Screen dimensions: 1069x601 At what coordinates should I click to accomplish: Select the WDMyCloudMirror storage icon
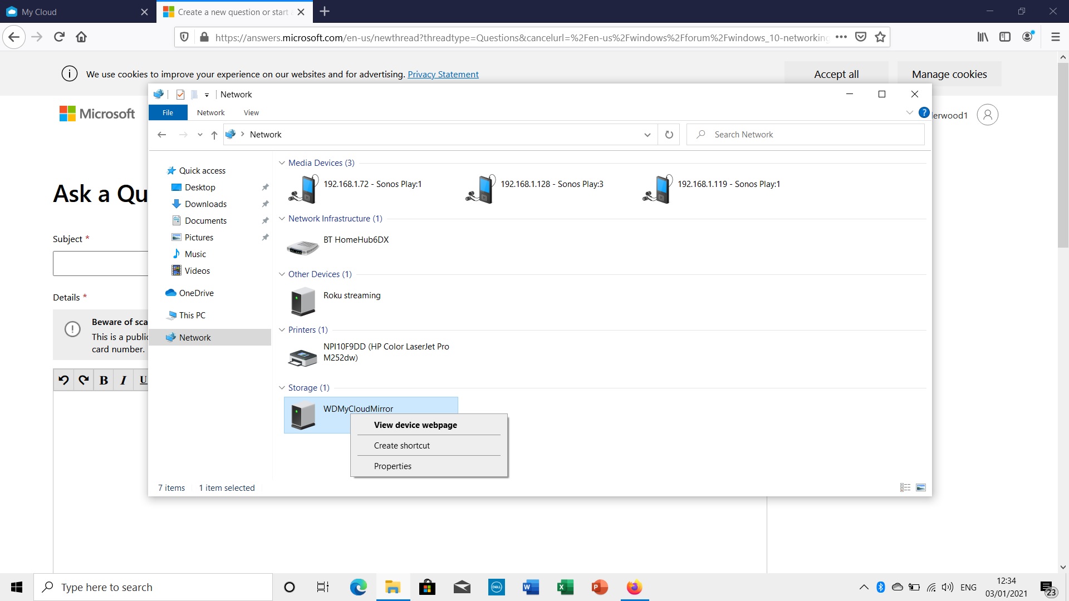[x=303, y=415]
